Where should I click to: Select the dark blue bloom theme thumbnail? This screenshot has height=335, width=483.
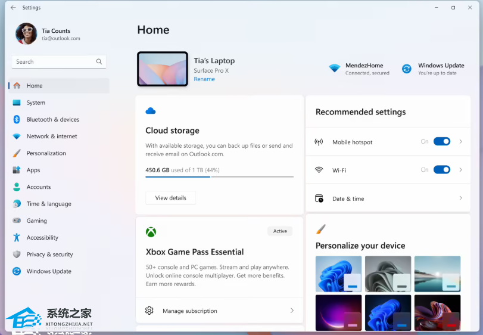(x=388, y=312)
